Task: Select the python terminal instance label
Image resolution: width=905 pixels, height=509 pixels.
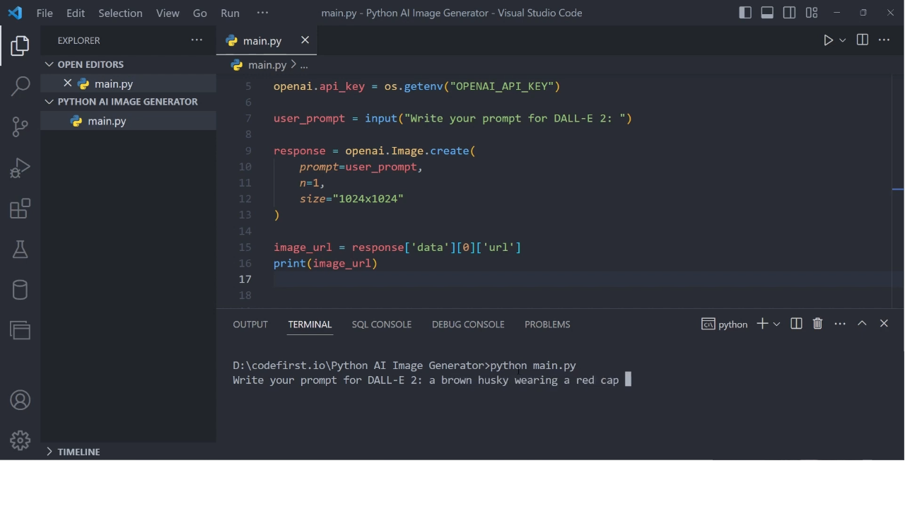Action: tap(725, 324)
